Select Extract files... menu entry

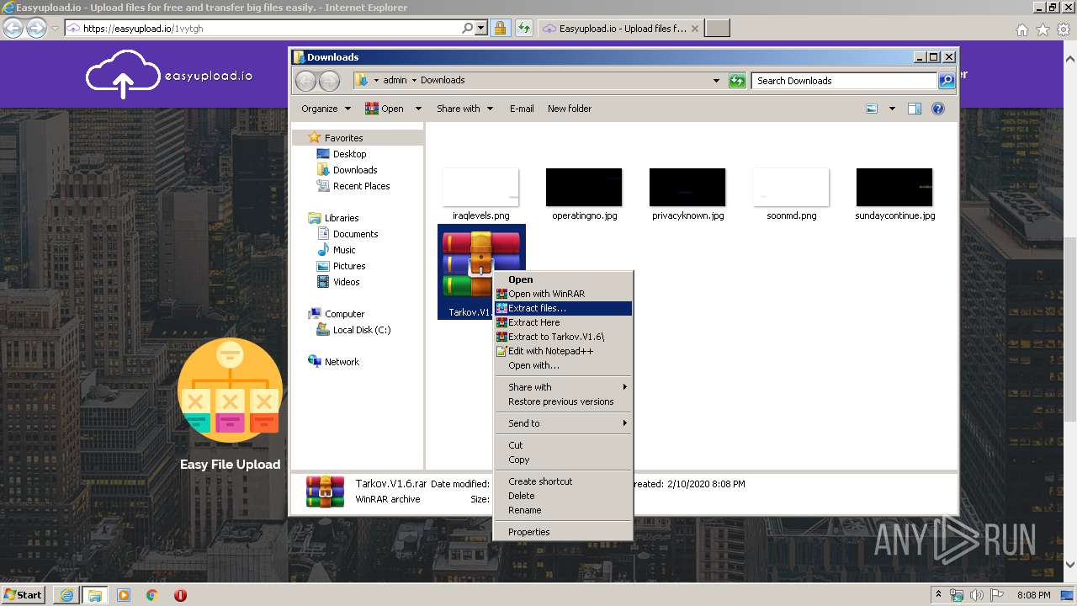click(562, 308)
